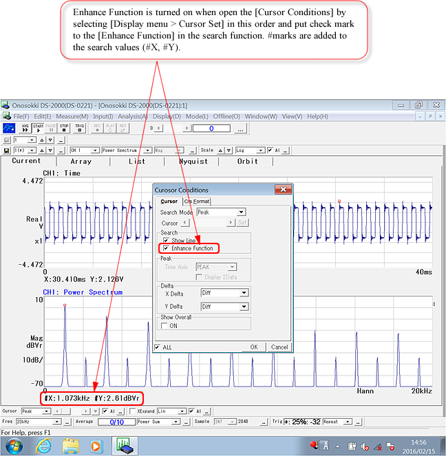Open the Offline(O) menu
The height and width of the screenshot is (456, 446).
(x=226, y=116)
